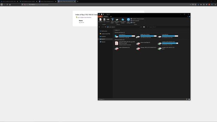Click Up to higher level directory link

click(x=84, y=17)
